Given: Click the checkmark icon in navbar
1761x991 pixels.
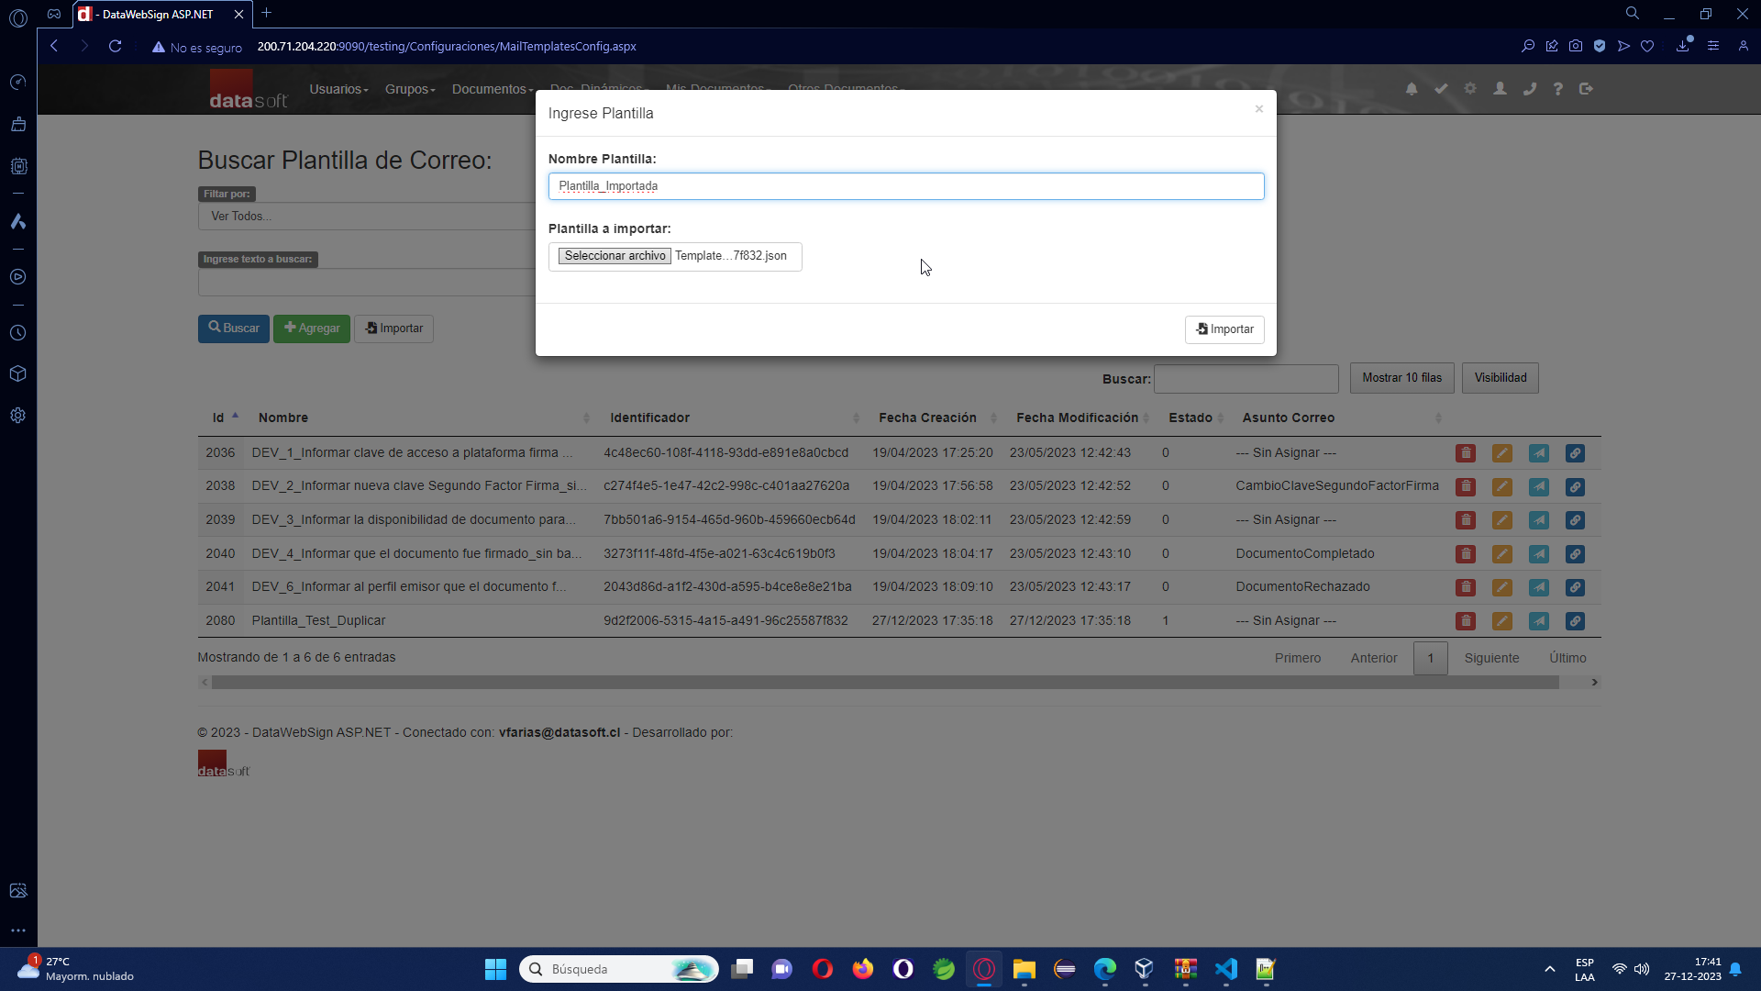Looking at the screenshot, I should (x=1441, y=89).
